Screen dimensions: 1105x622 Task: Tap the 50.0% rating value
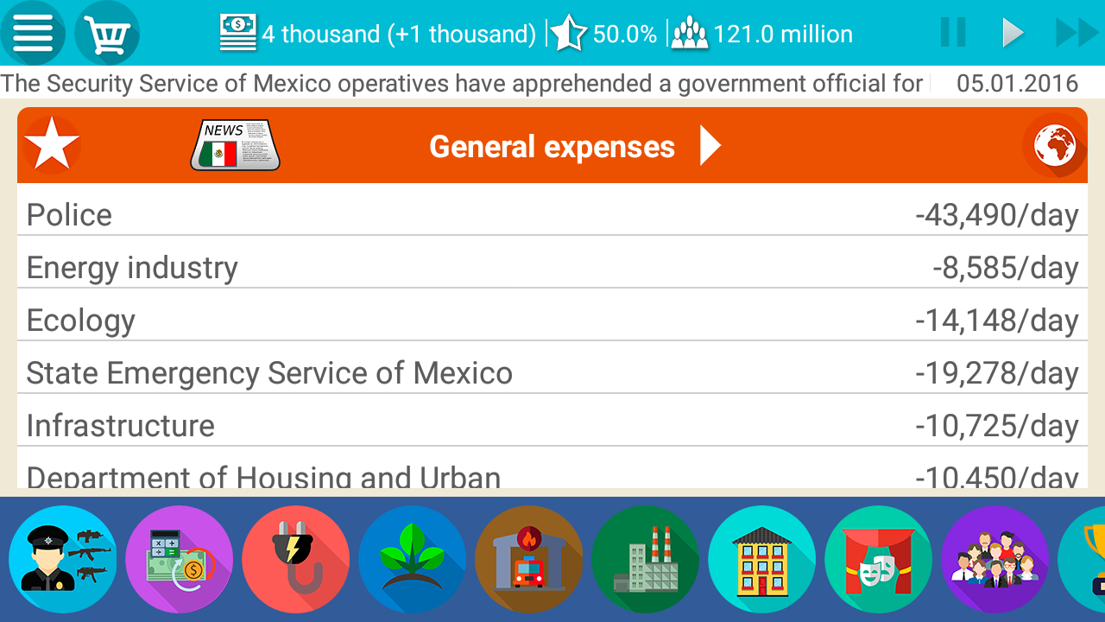625,35
